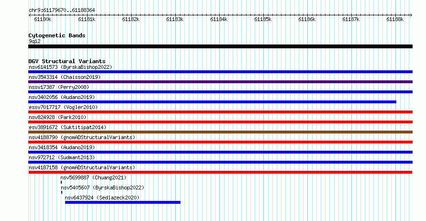This screenshot has height=221, width=426.
Task: Select the nsv3418354 blue variant bar
Action: 220,152
